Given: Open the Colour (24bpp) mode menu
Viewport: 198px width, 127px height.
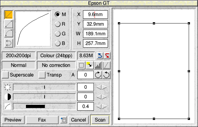Looking at the screenshot, I should tap(56, 56).
